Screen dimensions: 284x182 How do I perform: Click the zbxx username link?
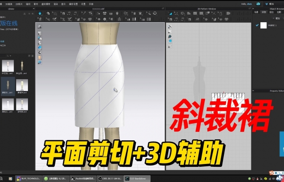(249, 4)
